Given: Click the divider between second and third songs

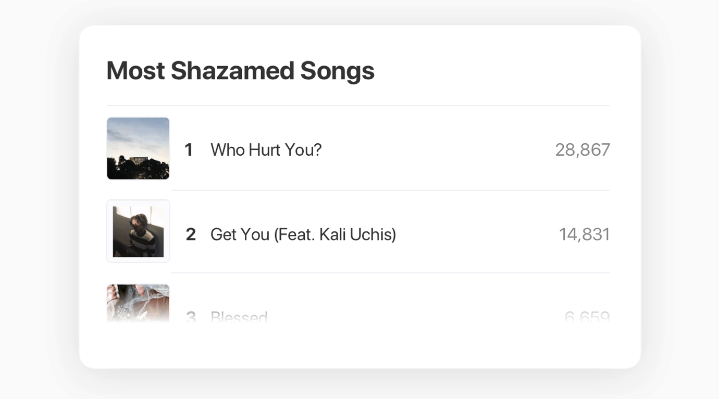Looking at the screenshot, I should coord(390,273).
